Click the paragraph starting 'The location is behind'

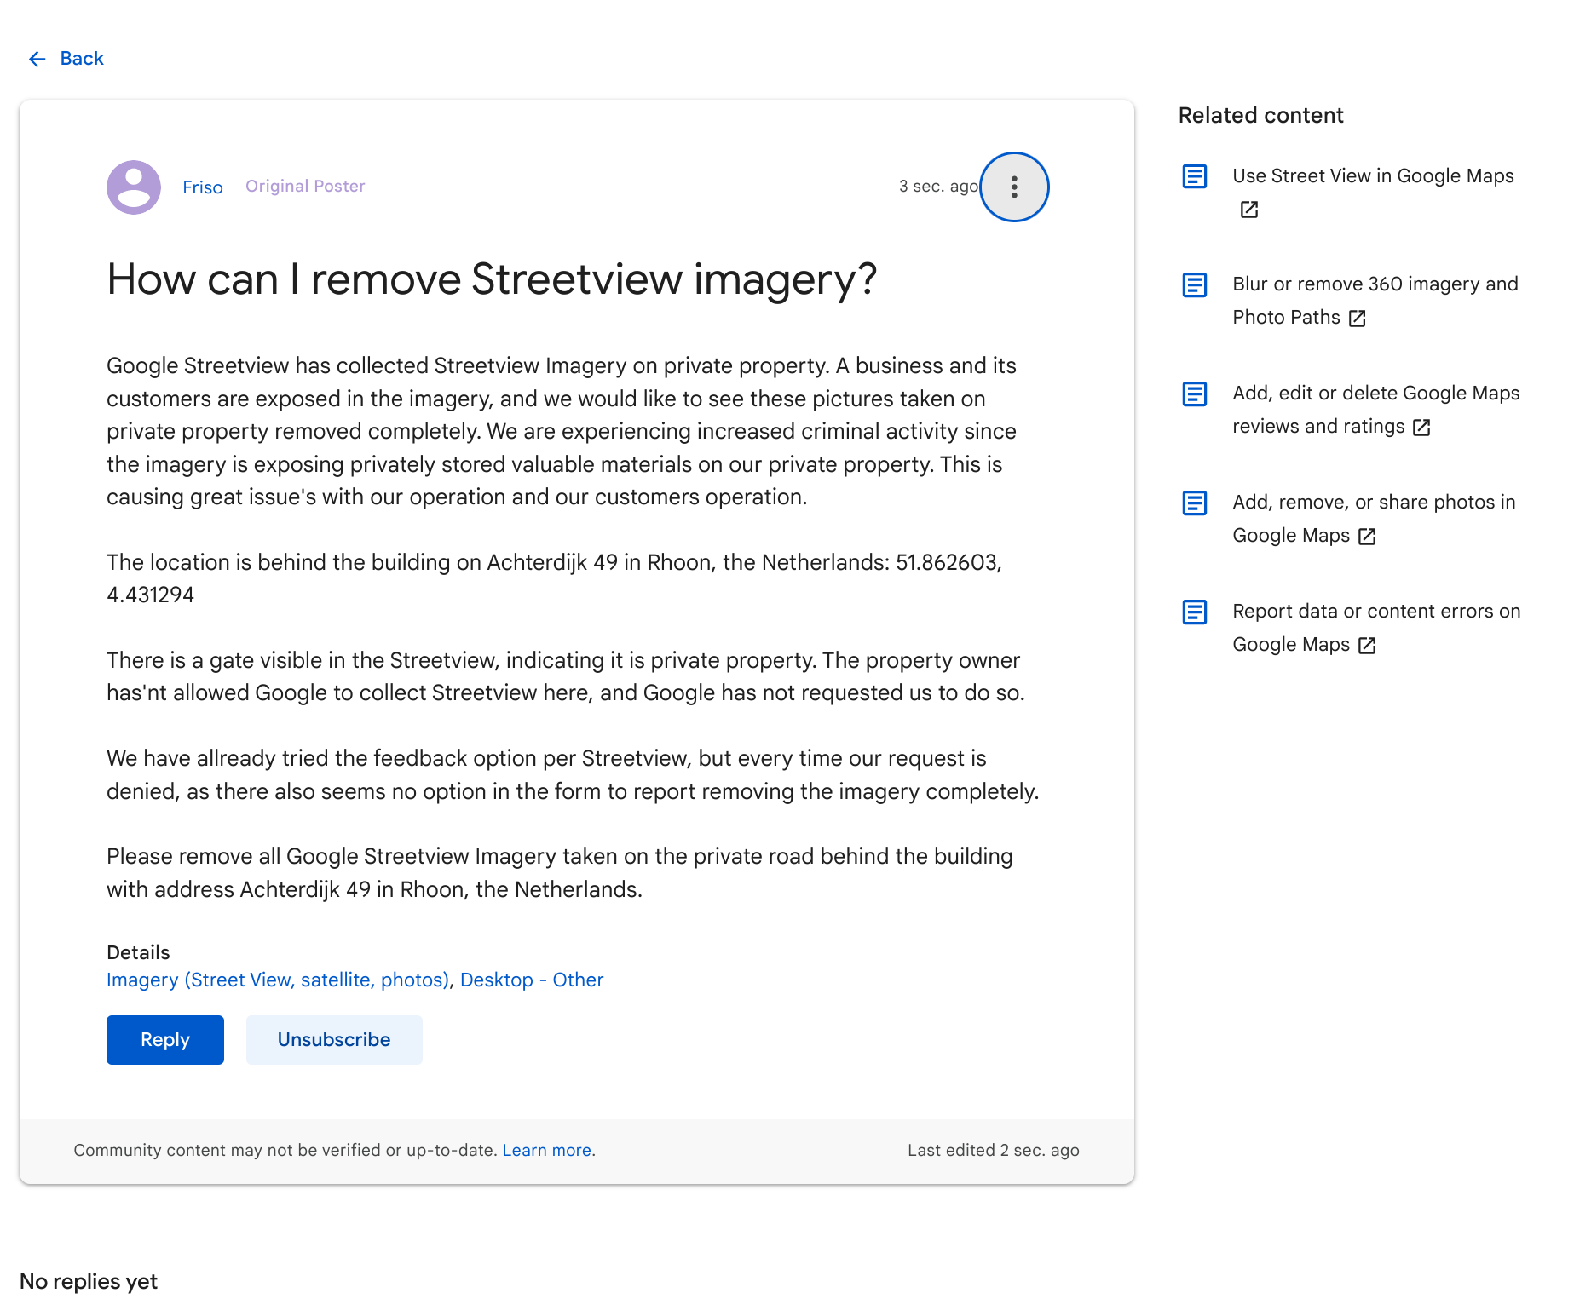(554, 579)
